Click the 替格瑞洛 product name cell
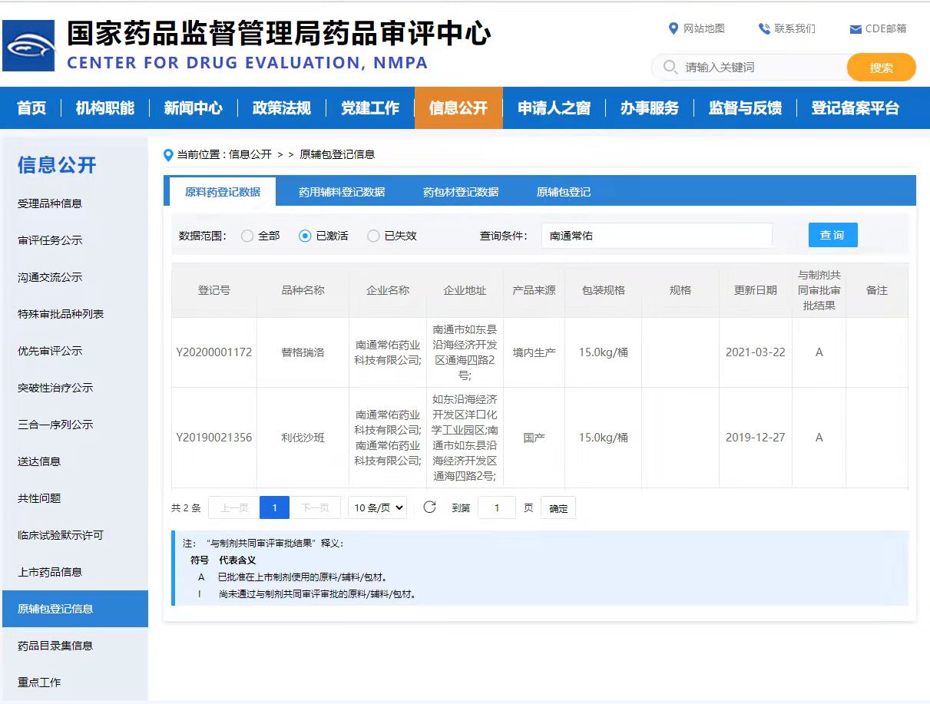This screenshot has width=930, height=704. pyautogui.click(x=303, y=352)
